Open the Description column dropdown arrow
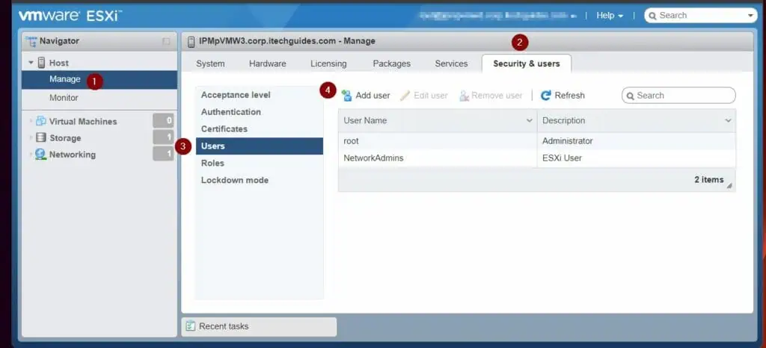Screen dimensions: 766x348 click(x=728, y=120)
